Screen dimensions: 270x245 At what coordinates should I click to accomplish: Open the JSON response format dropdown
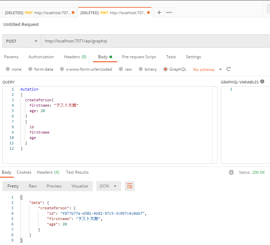tap(109, 186)
